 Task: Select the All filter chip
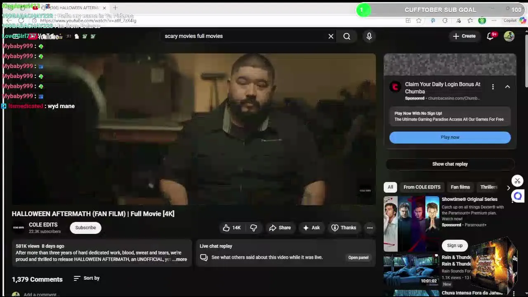[x=390, y=187]
